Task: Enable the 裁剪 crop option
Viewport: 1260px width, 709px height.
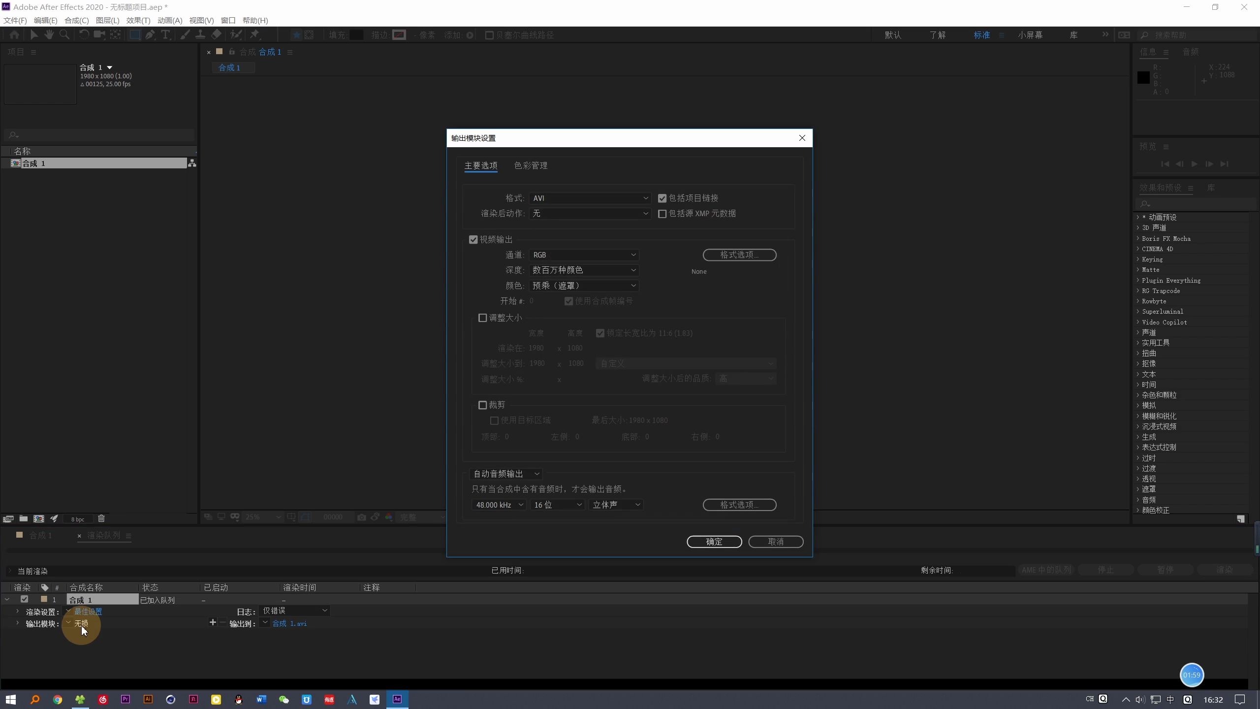Action: point(482,405)
